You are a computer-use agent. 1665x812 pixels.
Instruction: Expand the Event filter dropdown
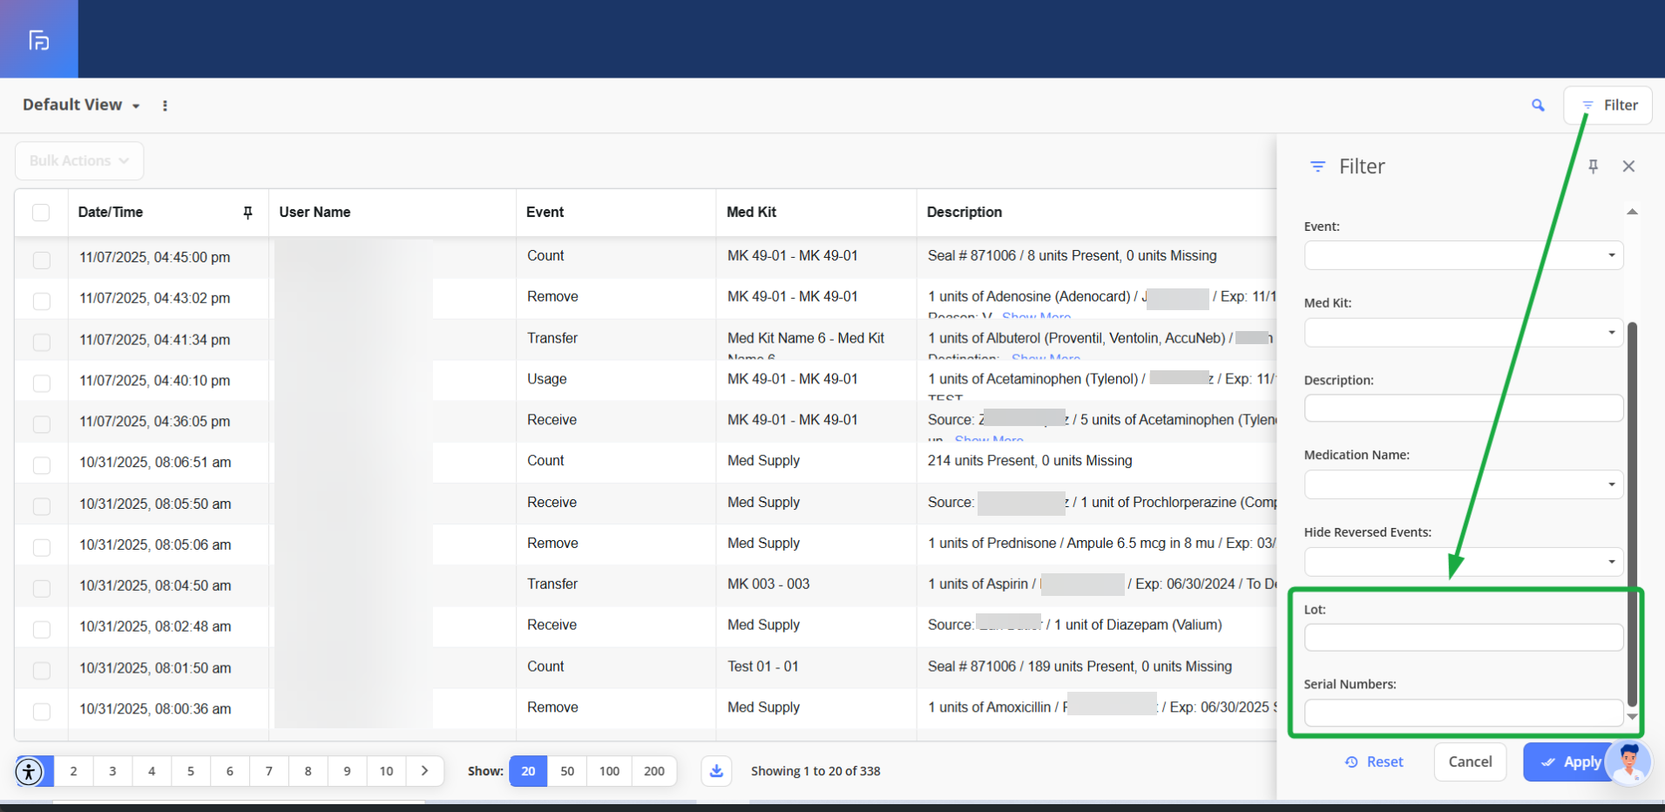1463,255
